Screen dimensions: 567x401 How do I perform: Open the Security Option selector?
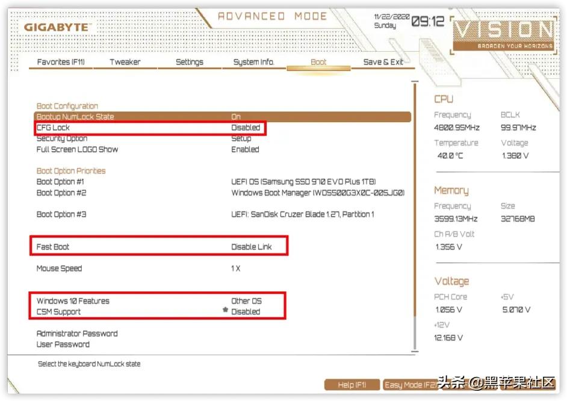[x=241, y=138]
